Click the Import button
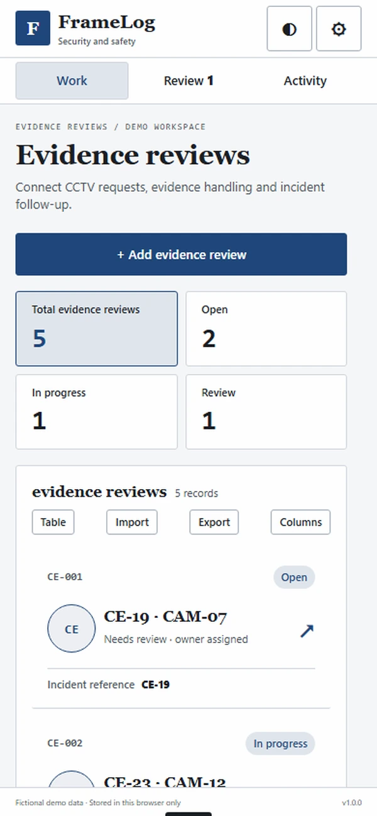377x816 pixels. [x=132, y=522]
